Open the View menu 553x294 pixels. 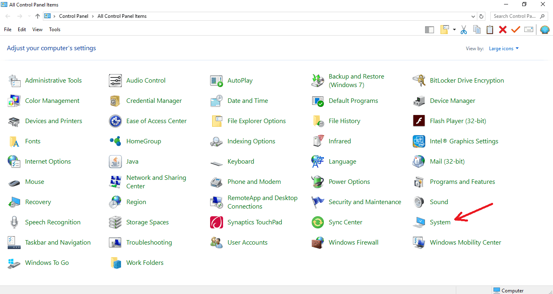click(37, 30)
